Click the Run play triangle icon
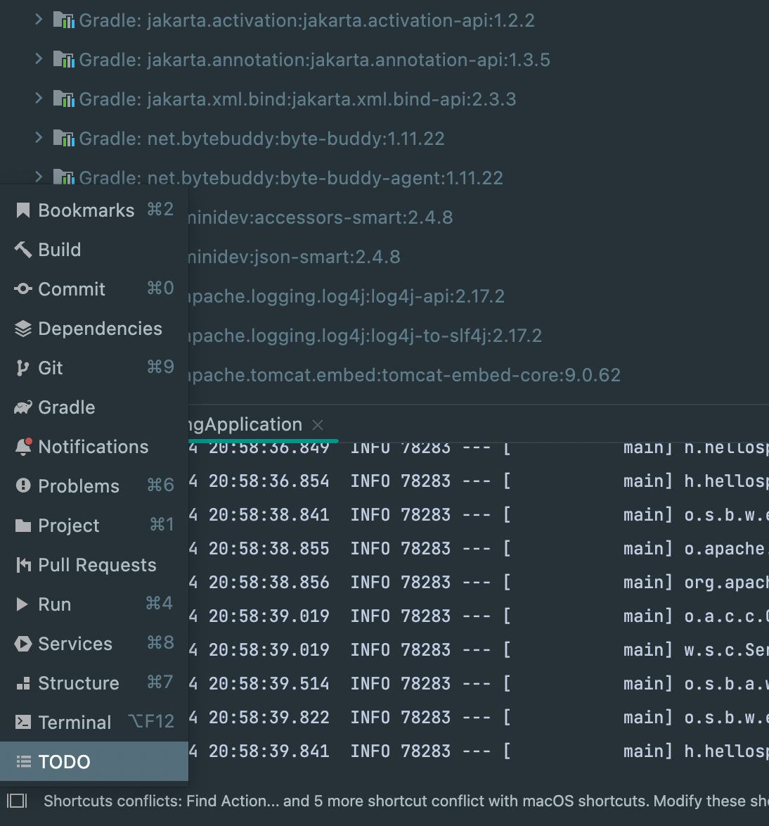Screen dimensions: 769x826 coord(22,604)
